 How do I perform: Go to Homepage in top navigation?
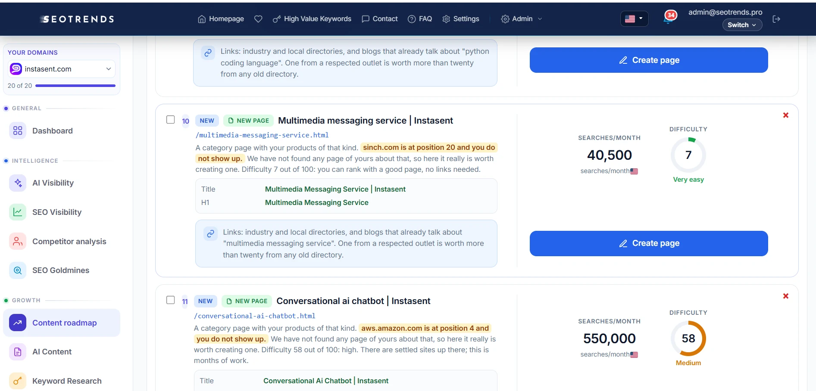click(x=221, y=19)
